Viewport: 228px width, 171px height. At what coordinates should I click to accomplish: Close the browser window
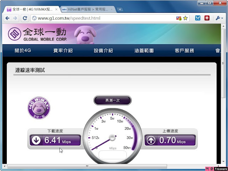220,3
